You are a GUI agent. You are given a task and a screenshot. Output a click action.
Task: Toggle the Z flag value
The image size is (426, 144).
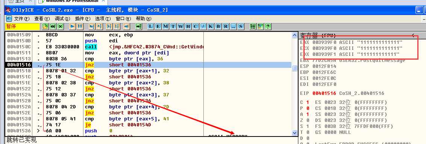(308, 120)
